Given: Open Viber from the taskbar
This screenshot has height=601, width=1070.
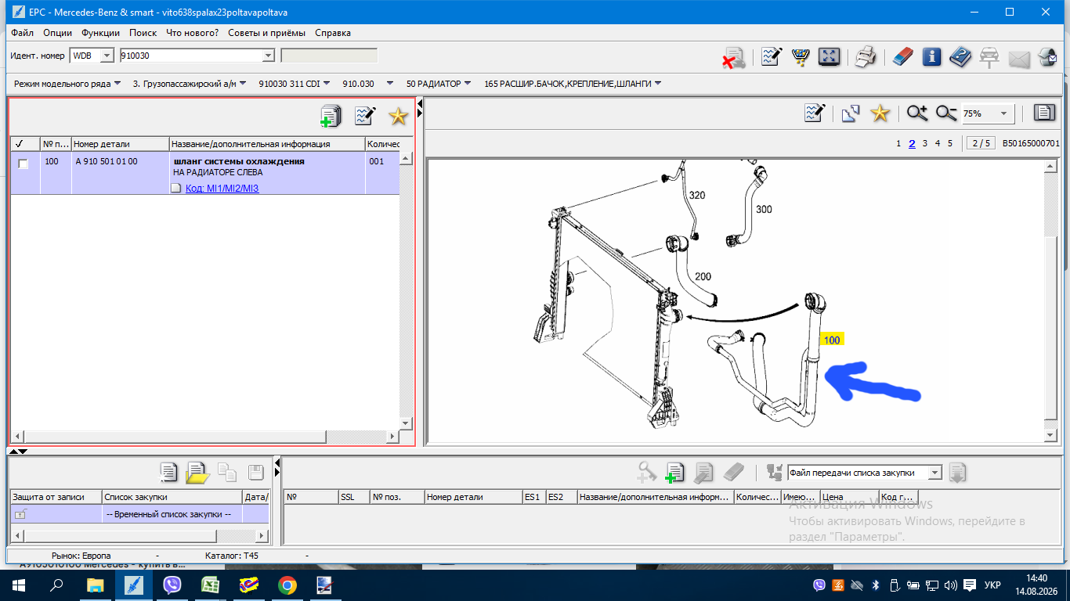Looking at the screenshot, I should click(x=172, y=585).
